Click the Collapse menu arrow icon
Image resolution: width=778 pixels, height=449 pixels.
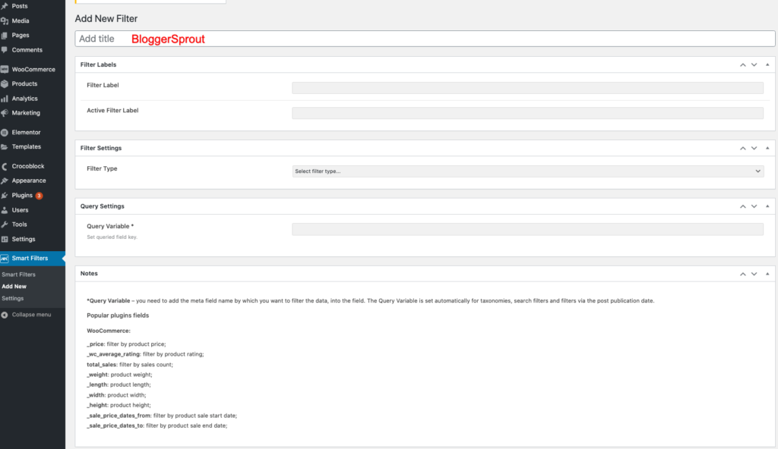coord(5,315)
